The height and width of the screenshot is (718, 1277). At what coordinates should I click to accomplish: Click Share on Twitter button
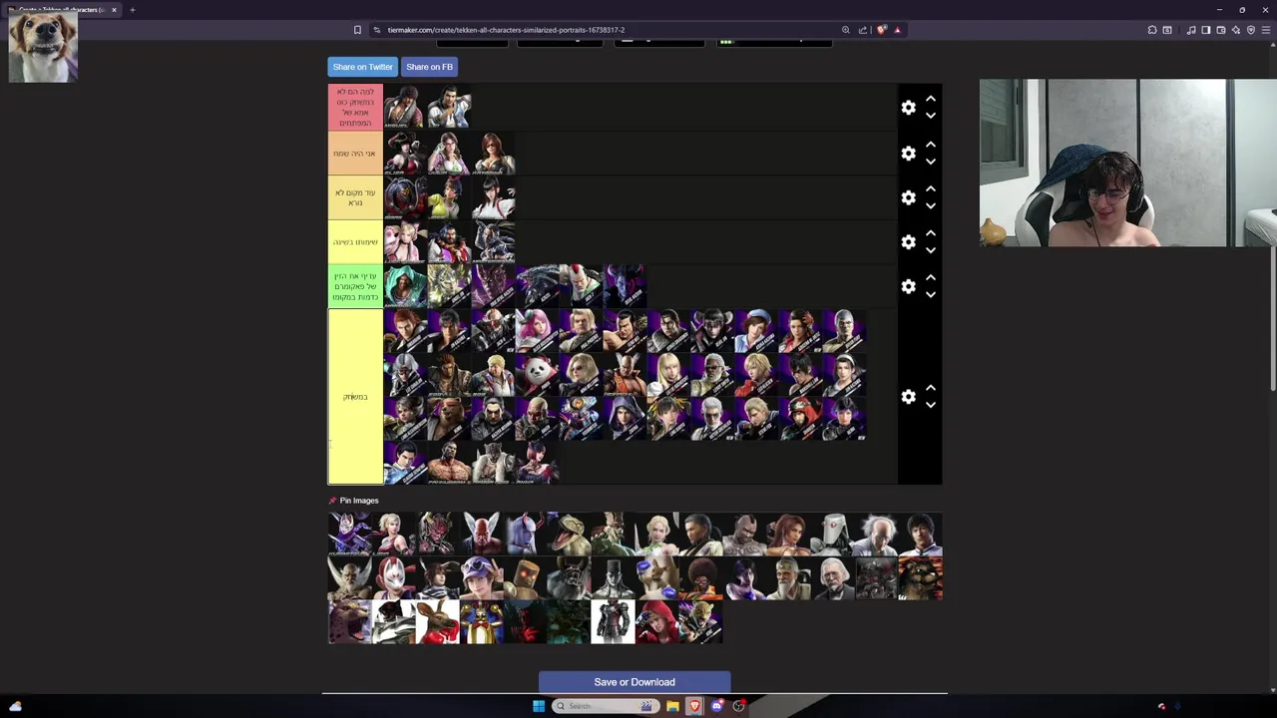pyautogui.click(x=362, y=67)
